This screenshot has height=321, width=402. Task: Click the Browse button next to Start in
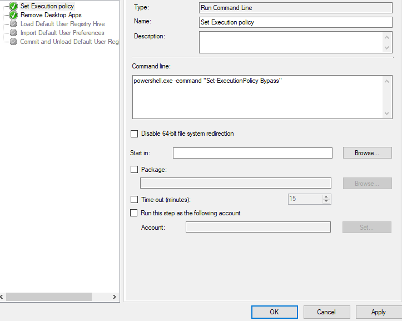[x=367, y=153]
